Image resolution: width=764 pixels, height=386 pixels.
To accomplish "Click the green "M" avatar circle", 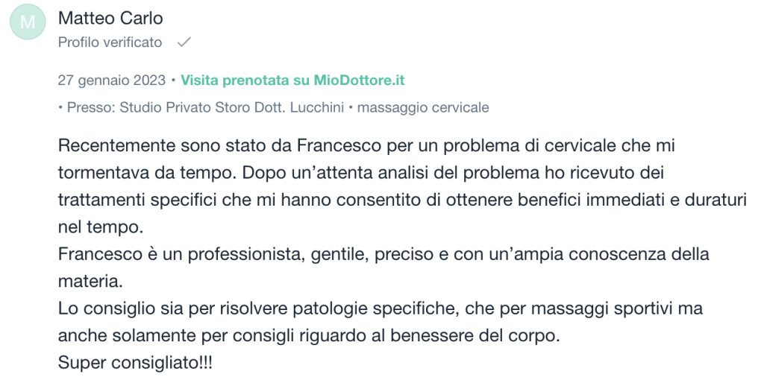I will pos(28,23).
